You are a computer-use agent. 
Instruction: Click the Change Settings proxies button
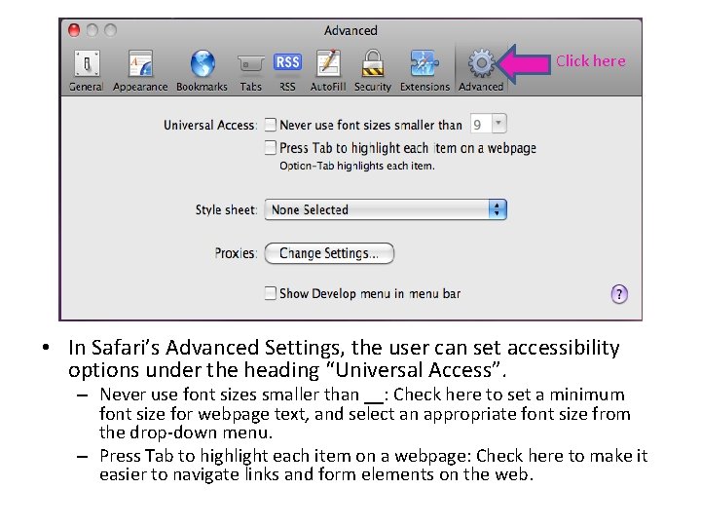point(329,253)
